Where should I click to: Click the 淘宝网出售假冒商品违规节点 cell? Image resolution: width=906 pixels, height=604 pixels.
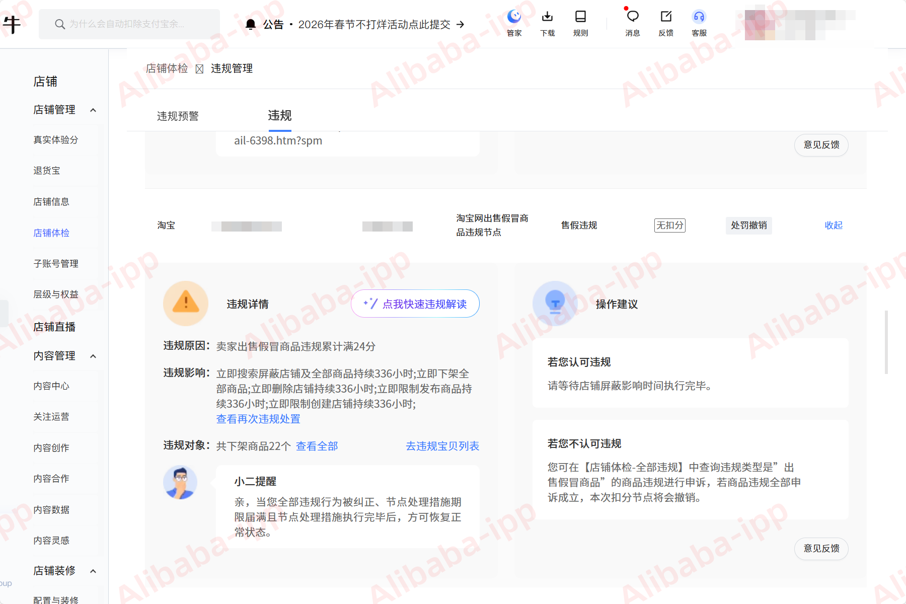coord(492,225)
